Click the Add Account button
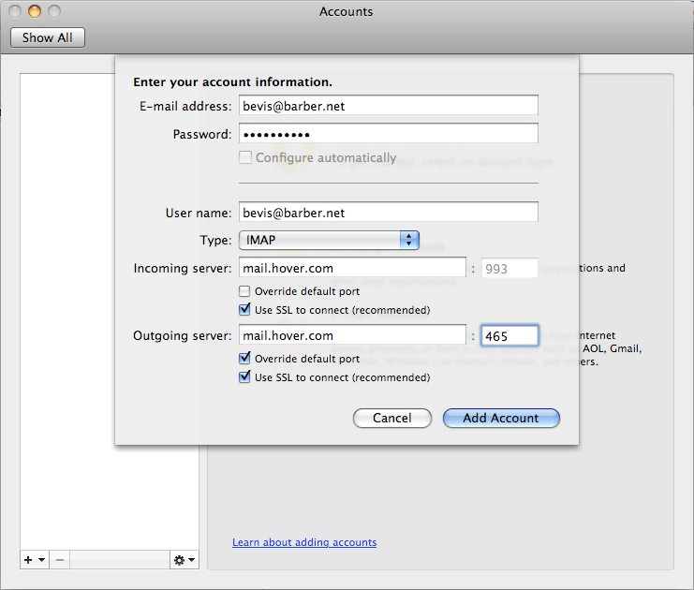The width and height of the screenshot is (694, 590). (501, 418)
